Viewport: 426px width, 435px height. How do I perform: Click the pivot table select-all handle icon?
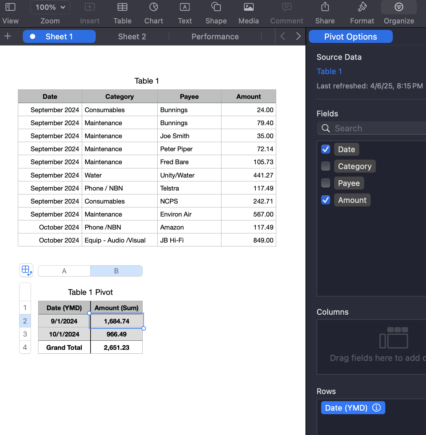click(26, 270)
